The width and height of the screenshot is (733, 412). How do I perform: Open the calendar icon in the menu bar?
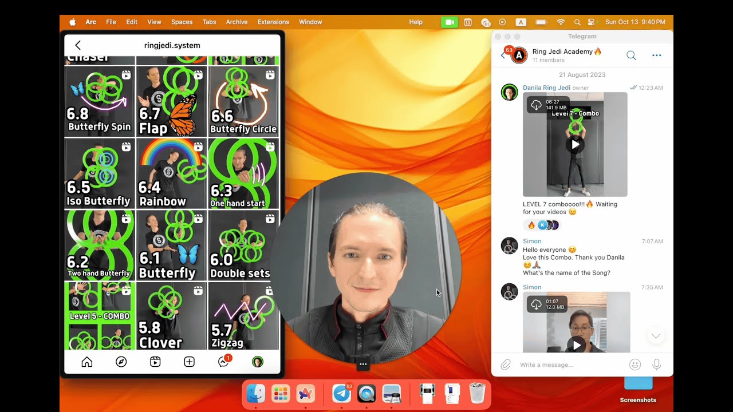click(468, 22)
